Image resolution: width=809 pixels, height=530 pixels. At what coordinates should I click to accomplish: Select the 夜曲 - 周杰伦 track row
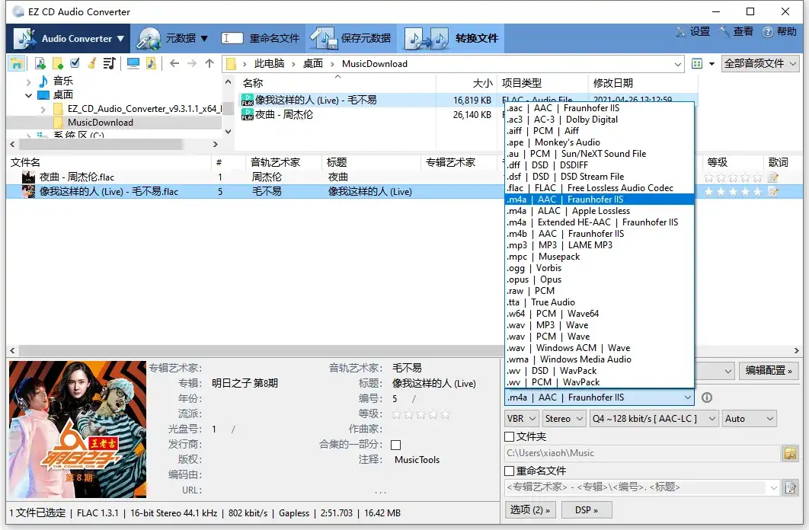[114, 177]
